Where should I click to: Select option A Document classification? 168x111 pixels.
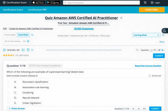click(x=8, y=82)
